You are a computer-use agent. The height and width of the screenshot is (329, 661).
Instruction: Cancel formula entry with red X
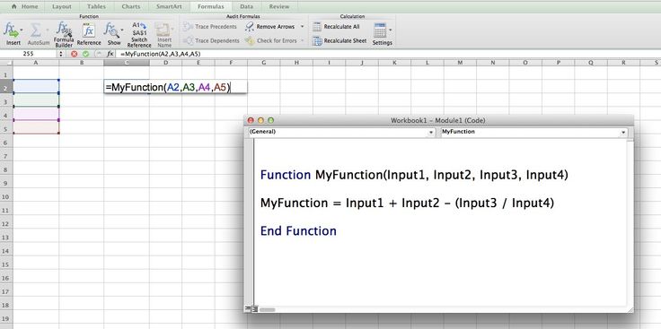click(75, 54)
